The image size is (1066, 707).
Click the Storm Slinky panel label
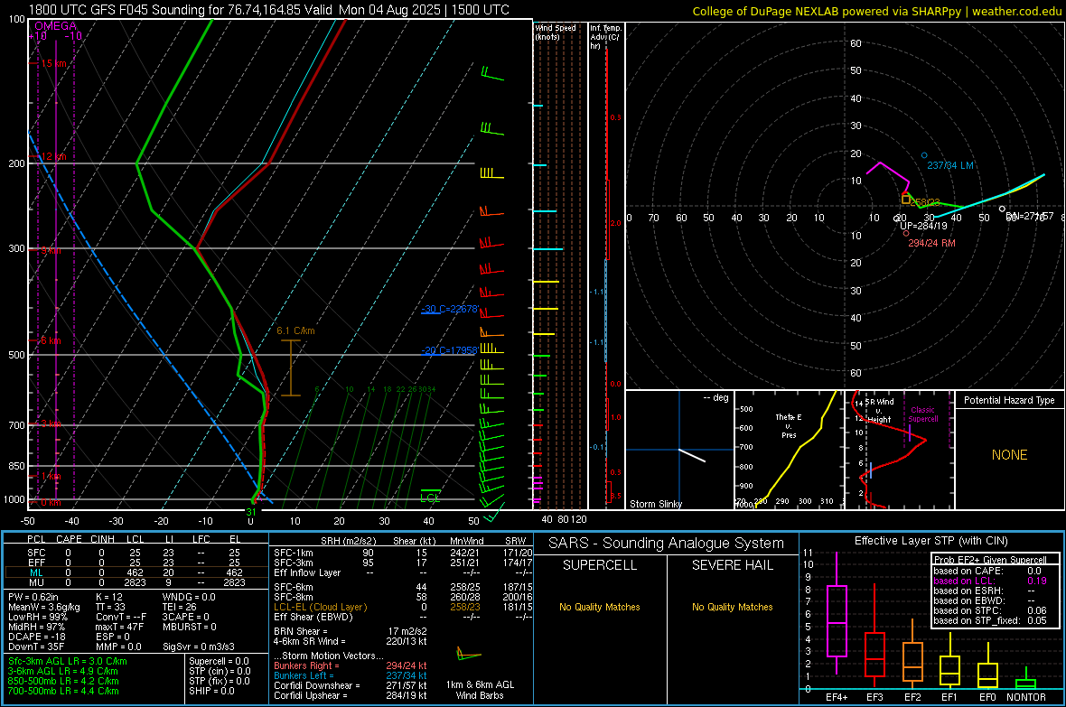tap(655, 504)
